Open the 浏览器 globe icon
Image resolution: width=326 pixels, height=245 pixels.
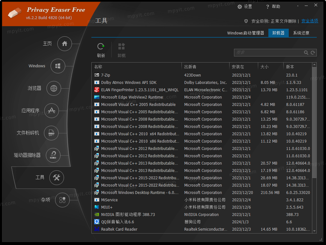pyautogui.click(x=53, y=88)
